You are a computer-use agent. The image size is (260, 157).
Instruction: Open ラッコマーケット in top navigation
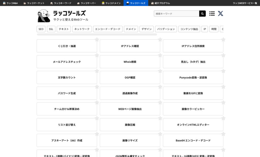(34, 3)
